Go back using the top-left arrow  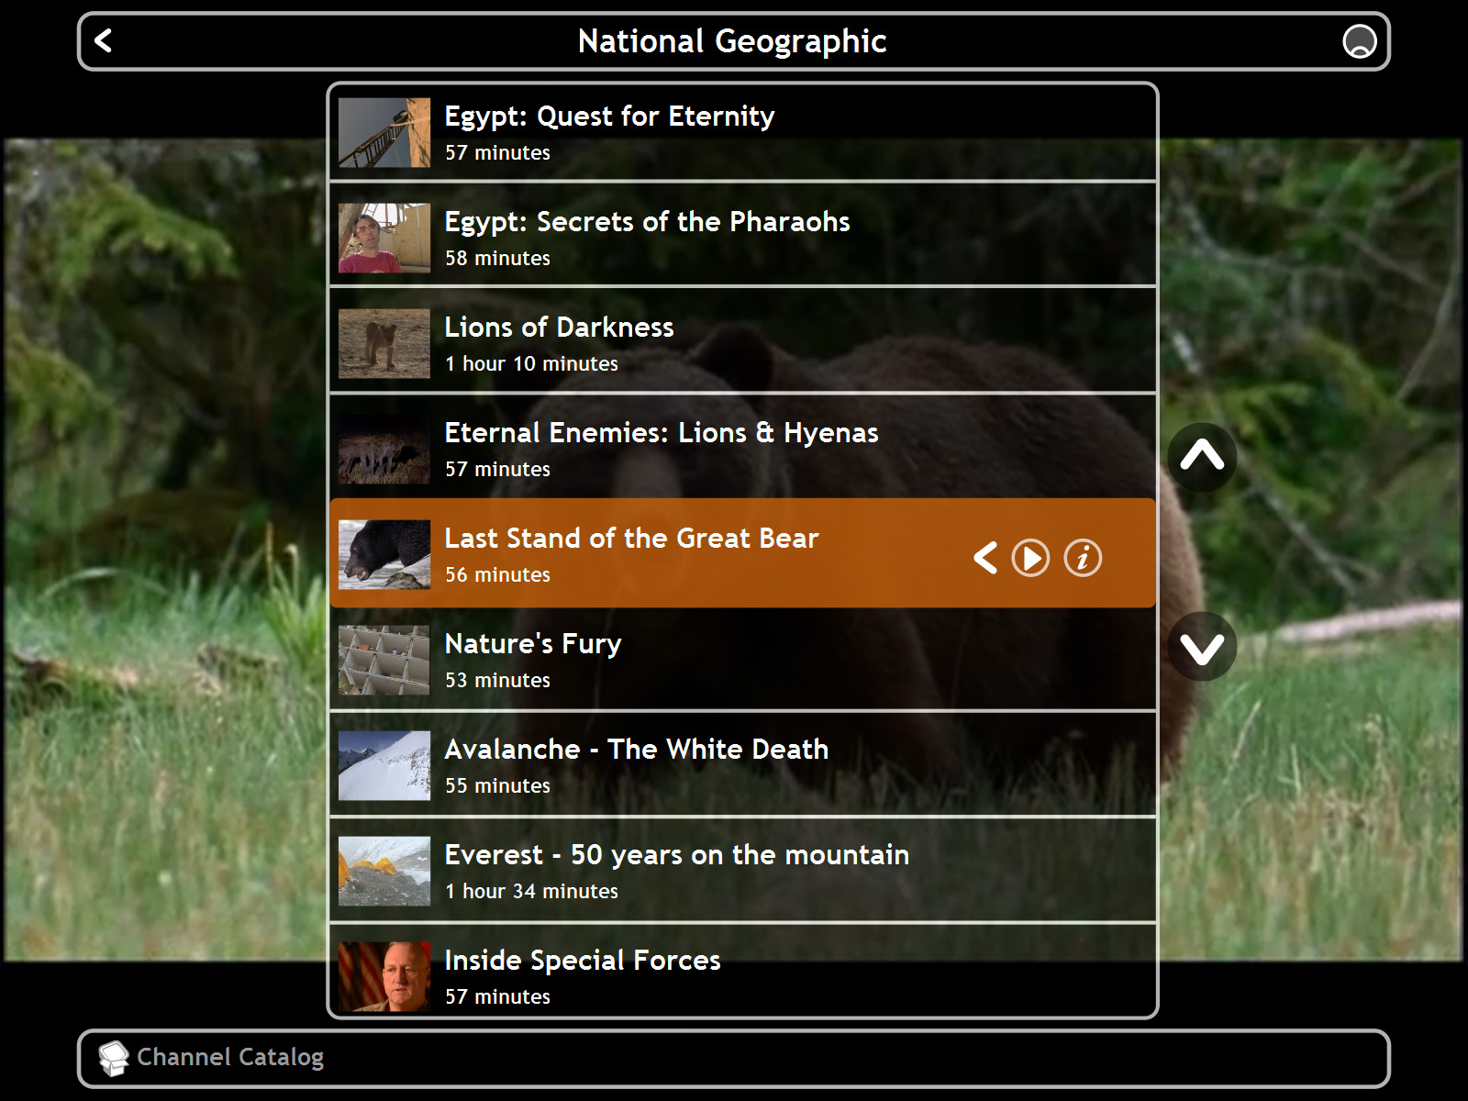(x=104, y=41)
